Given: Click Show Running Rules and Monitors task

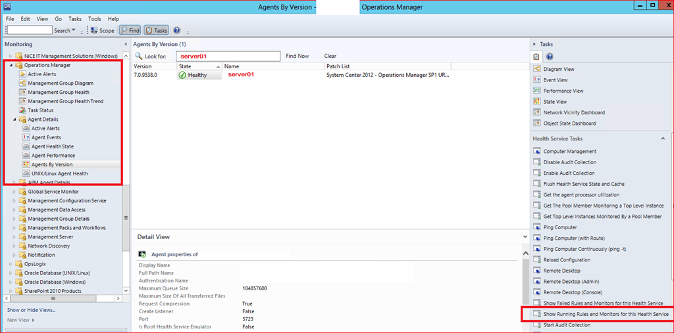Looking at the screenshot, I should tap(606, 314).
